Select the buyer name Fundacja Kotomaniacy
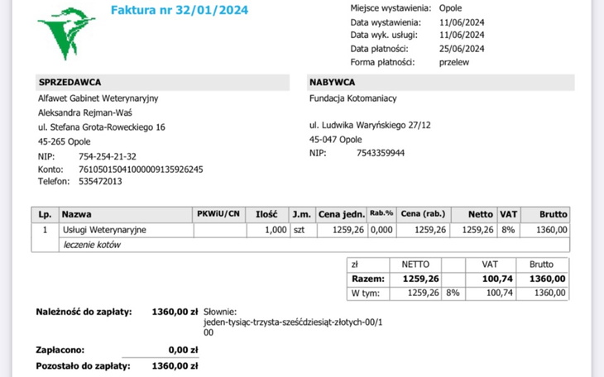The height and width of the screenshot is (377, 604). point(352,98)
